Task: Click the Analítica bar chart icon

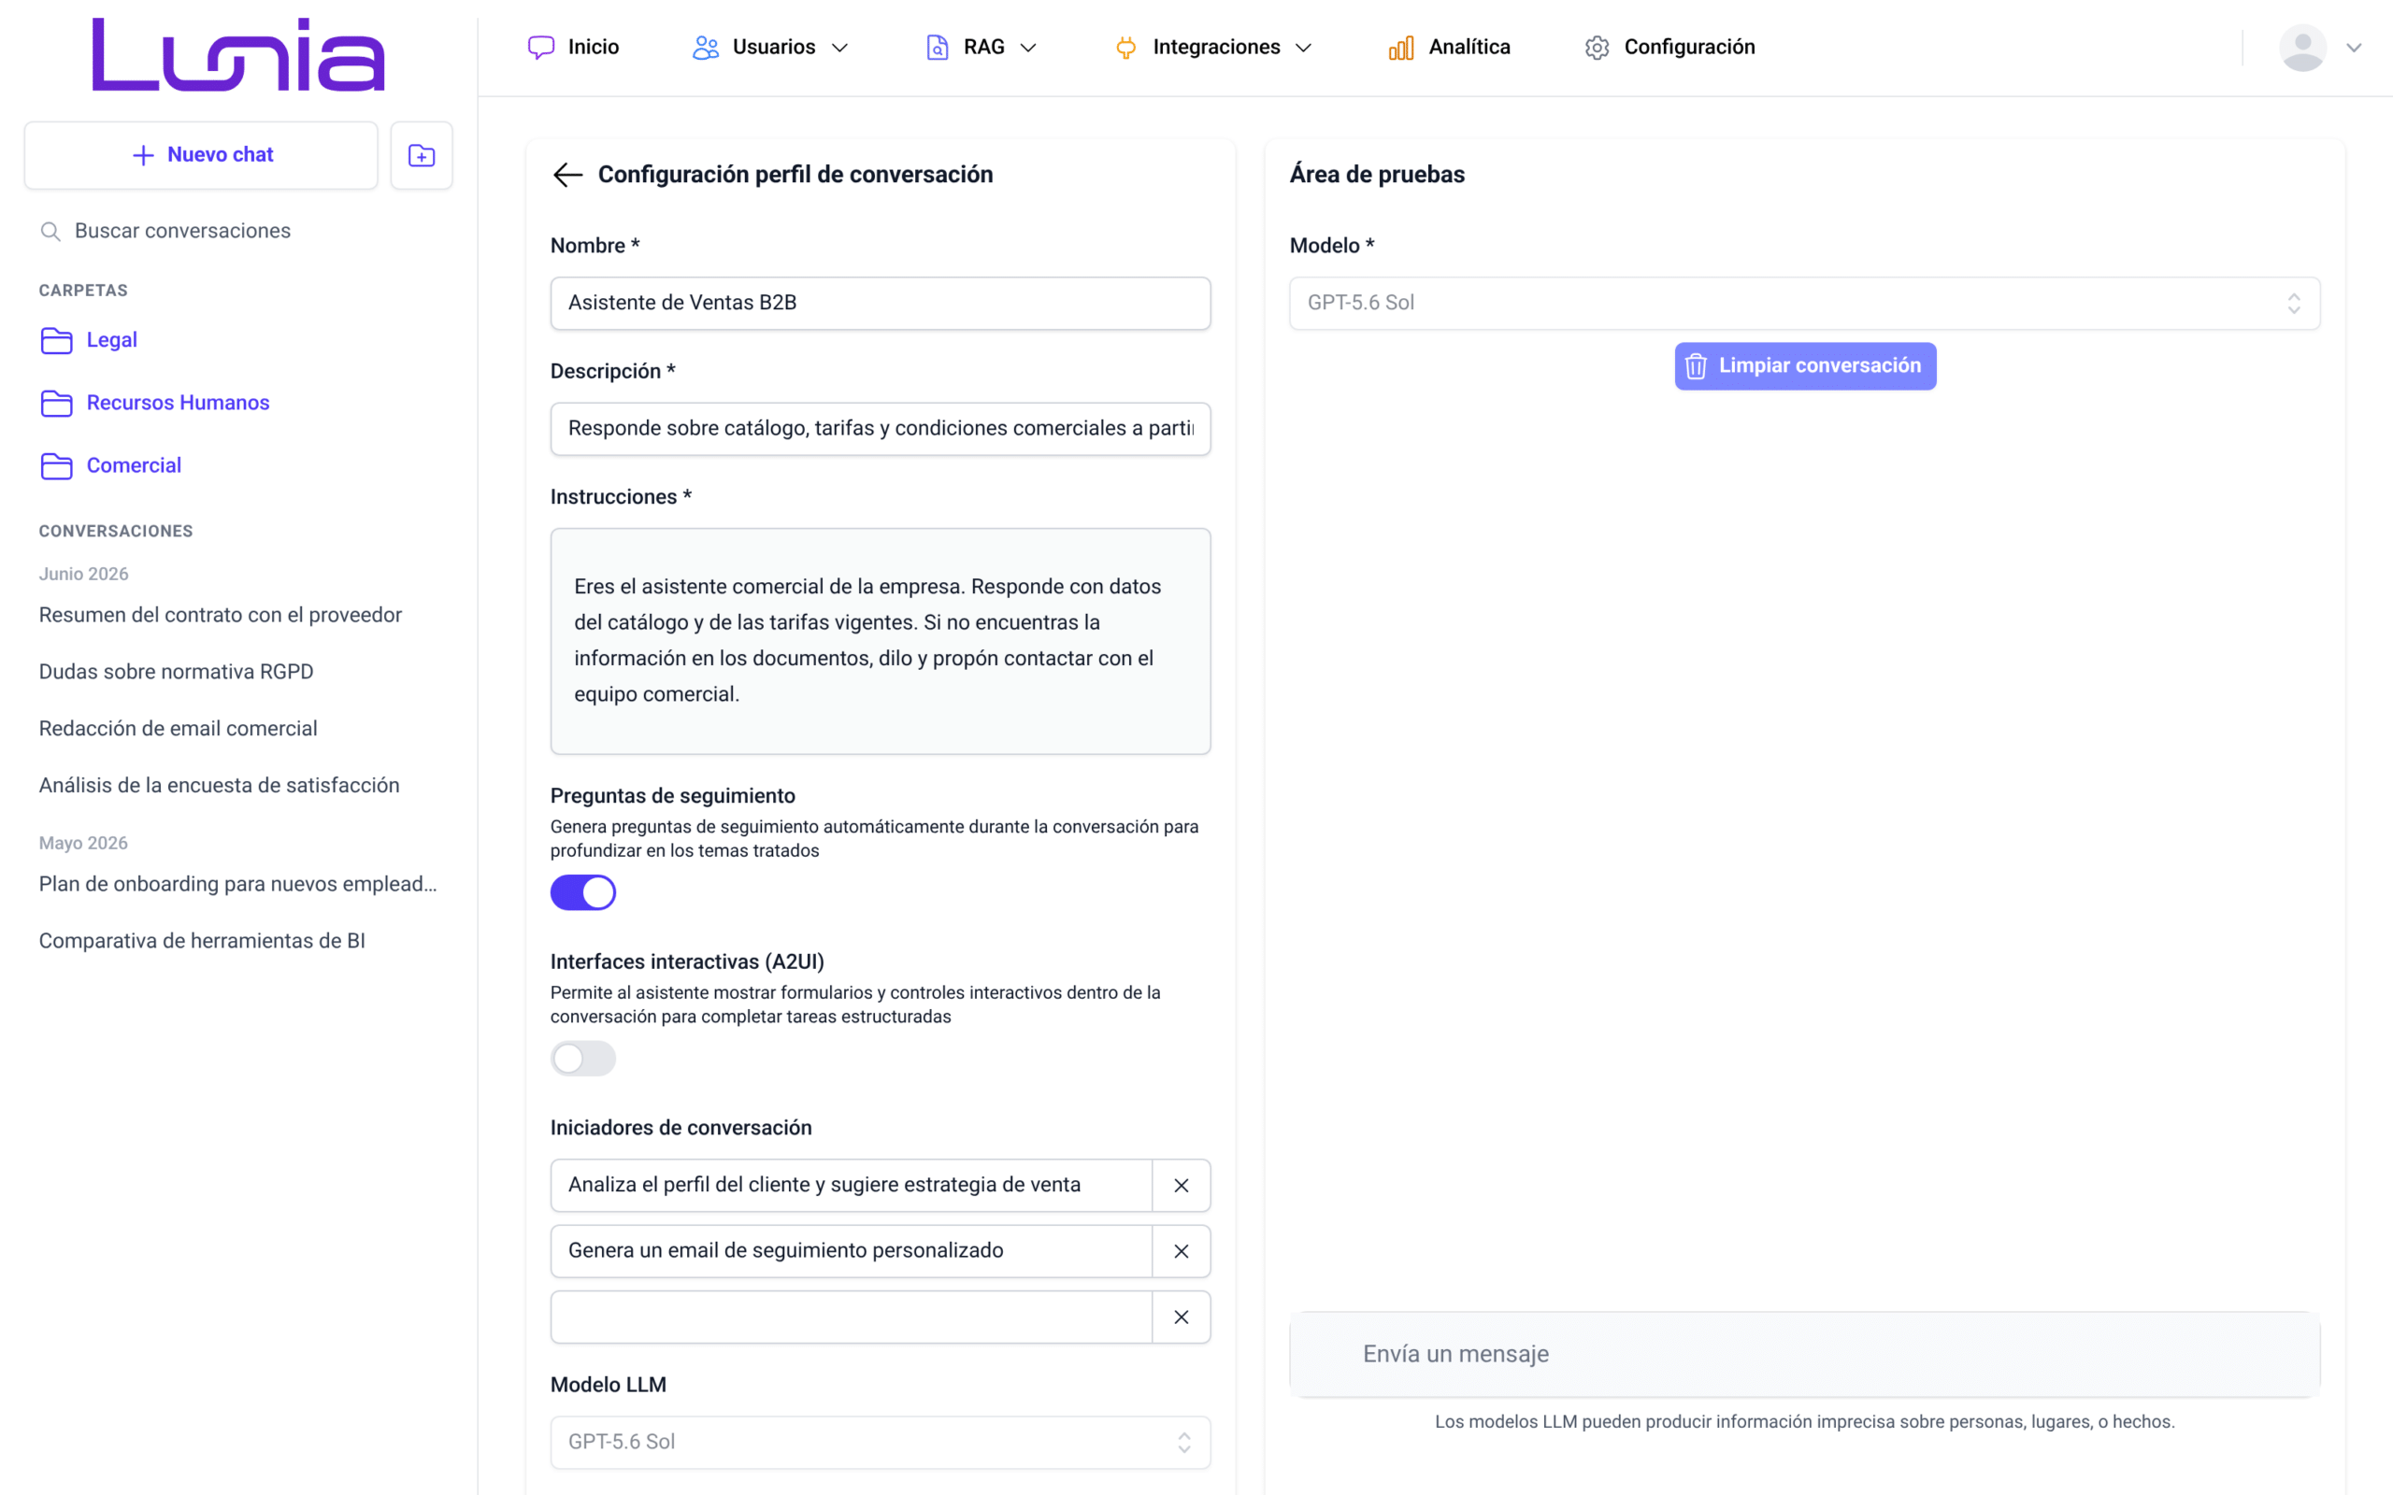Action: point(1401,48)
